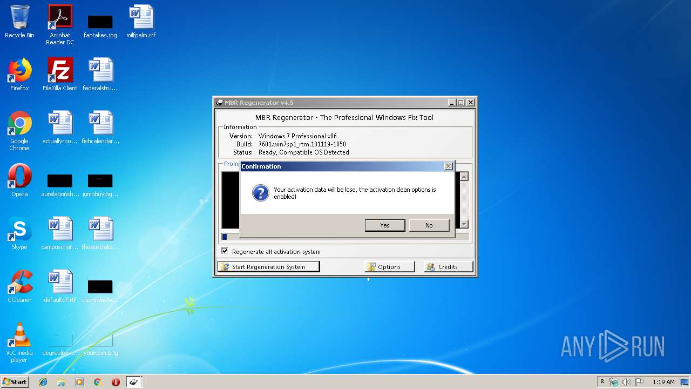This screenshot has width=691, height=389.
Task: Click the Build value 7601.win7sp1_rtm.101119-1850
Action: pos(302,144)
